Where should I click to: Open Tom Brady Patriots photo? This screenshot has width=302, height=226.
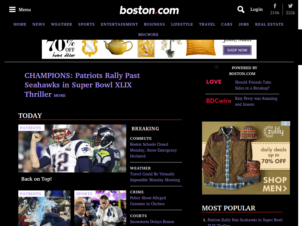(72, 148)
